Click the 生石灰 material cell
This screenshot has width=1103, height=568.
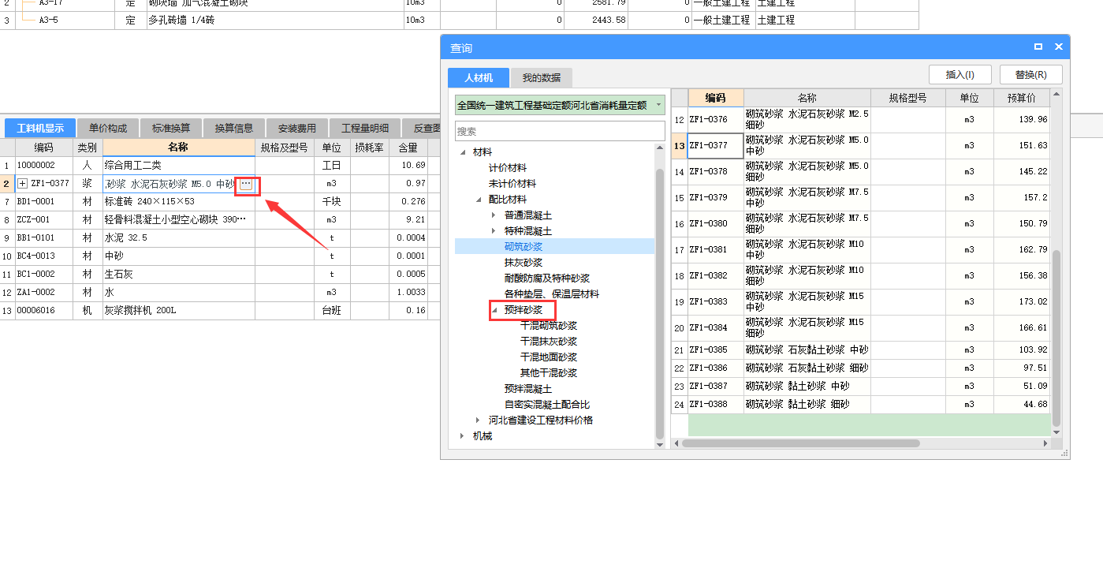[179, 275]
